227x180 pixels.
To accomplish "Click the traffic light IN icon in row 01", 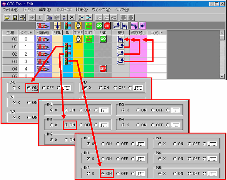I will (68, 46).
